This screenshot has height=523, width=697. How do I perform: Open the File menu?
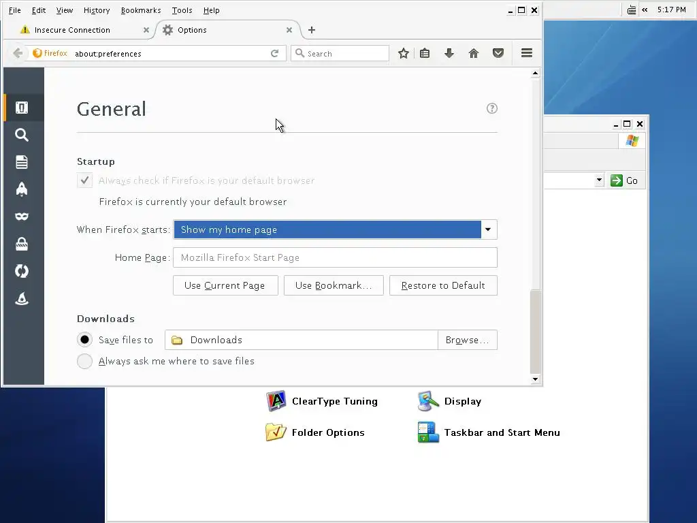[15, 10]
